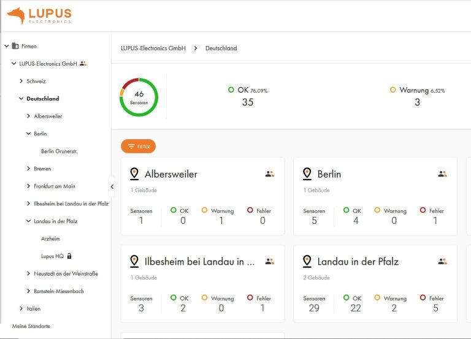Click the orange FILTER button

(138, 147)
